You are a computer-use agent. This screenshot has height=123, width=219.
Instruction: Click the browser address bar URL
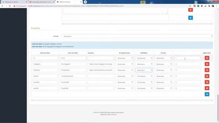(x=76, y=6)
